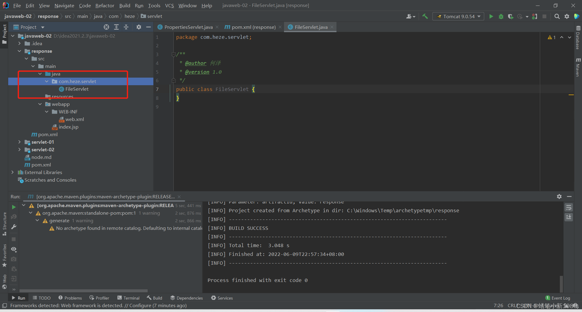582x312 pixels.
Task: Click the warning indicator in editor corner
Action: [x=551, y=37]
